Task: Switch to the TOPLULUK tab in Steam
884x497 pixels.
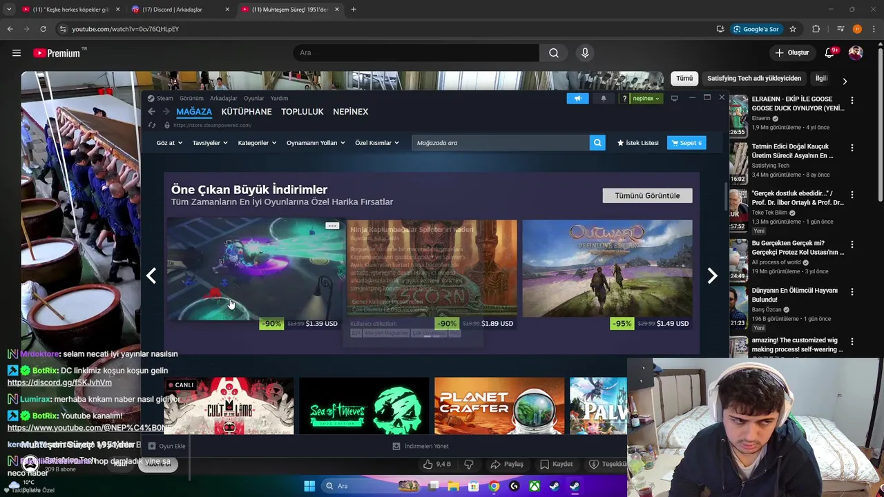Action: (x=302, y=112)
